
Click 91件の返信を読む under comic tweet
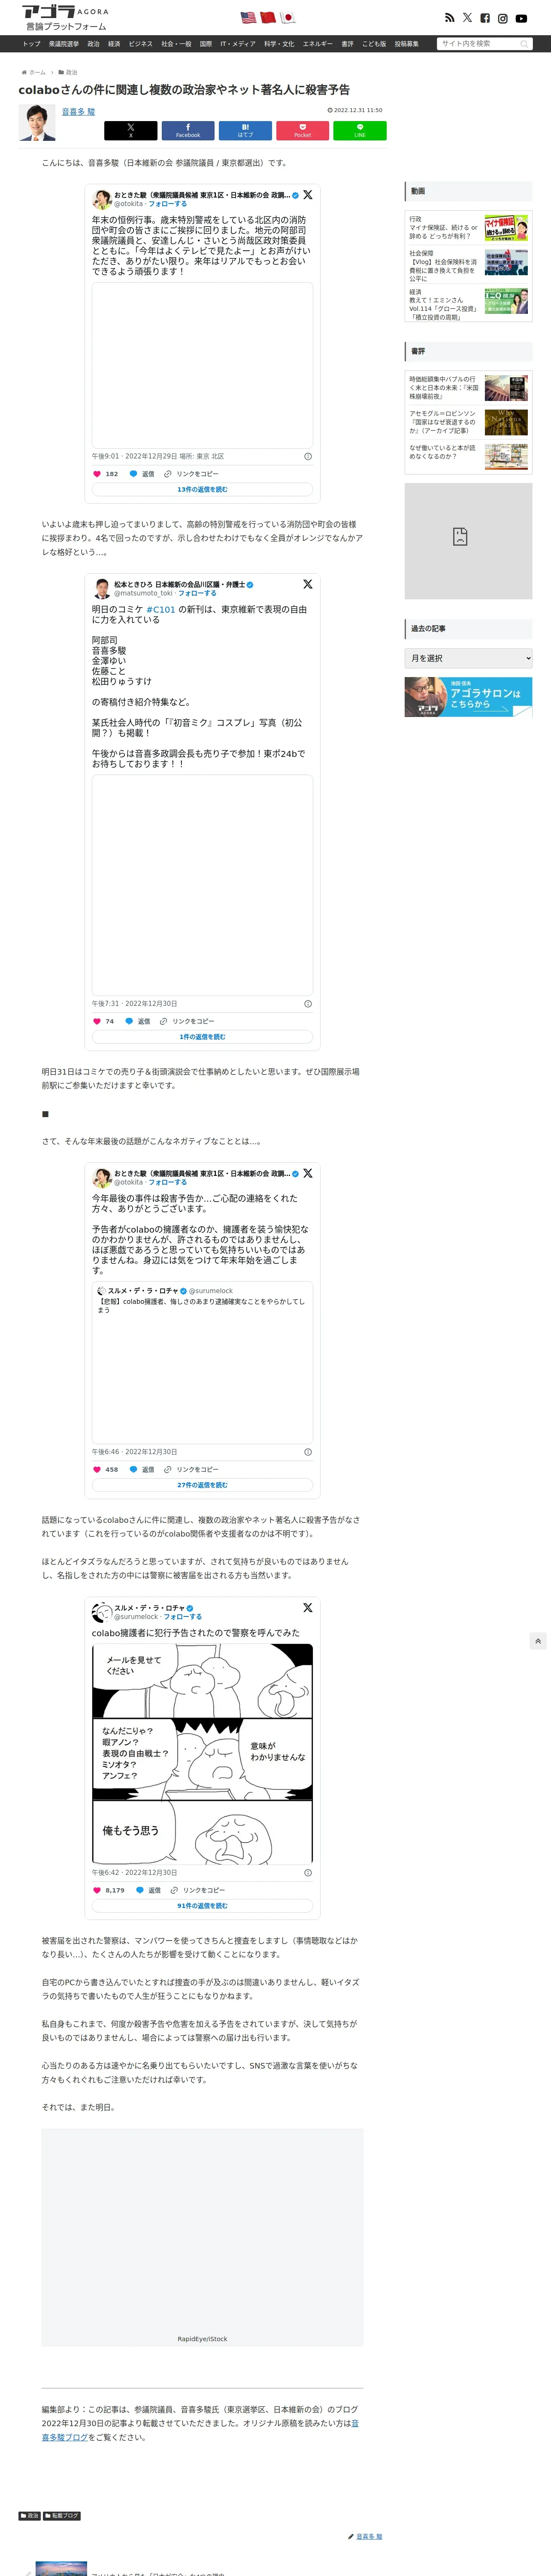point(202,1906)
